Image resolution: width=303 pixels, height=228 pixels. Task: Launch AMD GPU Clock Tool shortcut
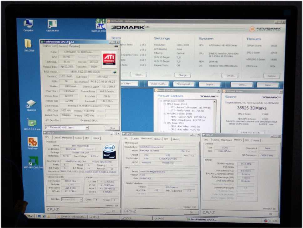click(x=33, y=162)
